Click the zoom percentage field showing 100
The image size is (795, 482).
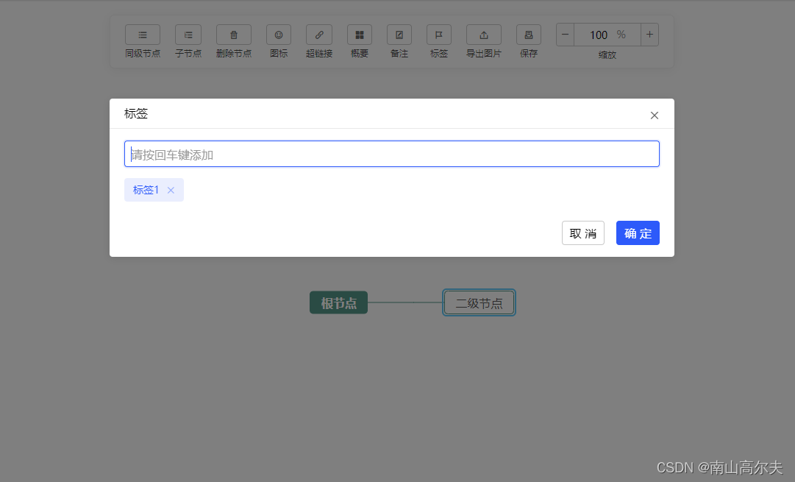[x=607, y=35]
